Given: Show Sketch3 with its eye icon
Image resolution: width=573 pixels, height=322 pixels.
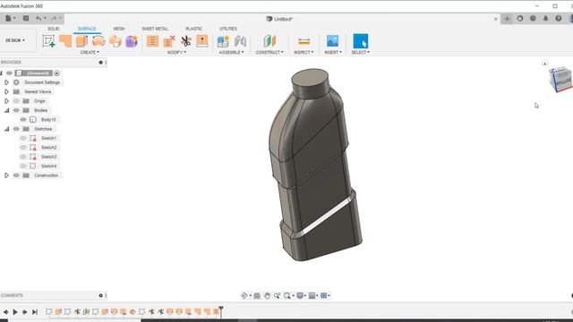Looking at the screenshot, I should point(23,157).
